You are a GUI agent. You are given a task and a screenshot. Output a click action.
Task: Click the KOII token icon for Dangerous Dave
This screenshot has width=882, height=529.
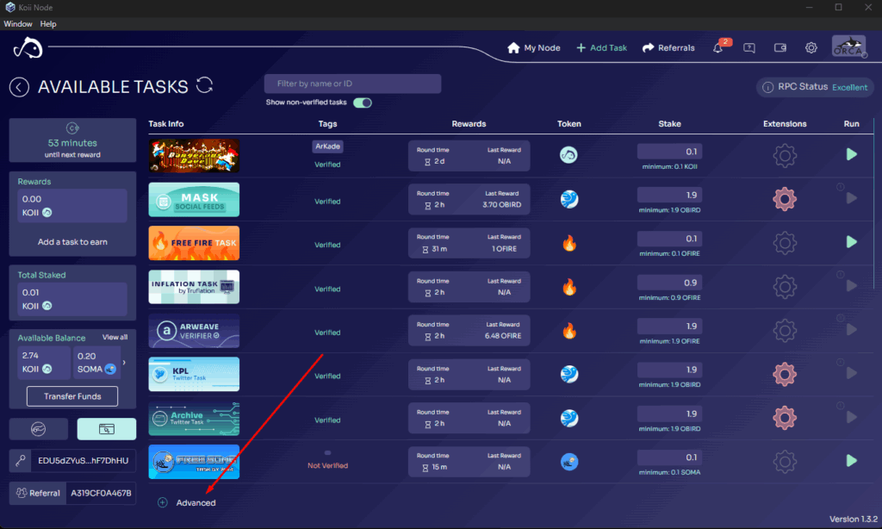point(568,155)
